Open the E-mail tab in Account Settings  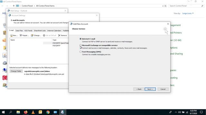point(11,30)
